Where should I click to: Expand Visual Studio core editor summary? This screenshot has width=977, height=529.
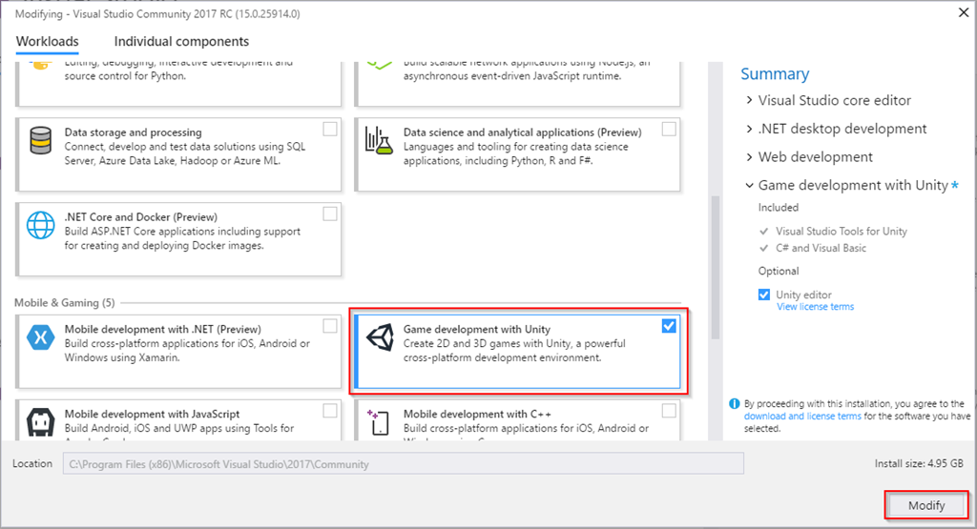[x=749, y=100]
